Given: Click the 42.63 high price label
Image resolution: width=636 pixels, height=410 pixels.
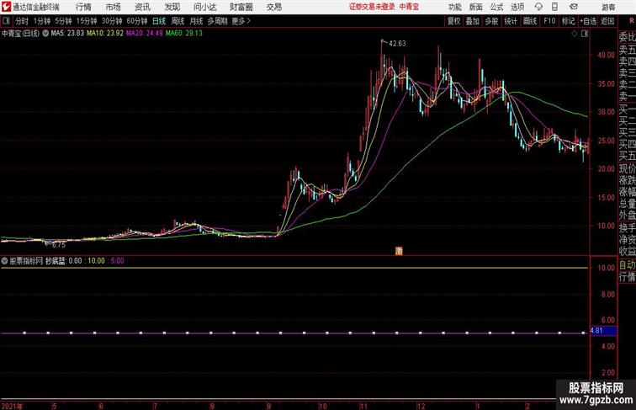Looking at the screenshot, I should [x=397, y=44].
